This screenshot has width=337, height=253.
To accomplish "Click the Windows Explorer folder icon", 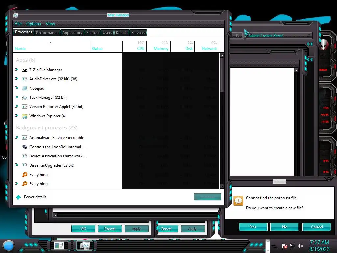I will pyautogui.click(x=25, y=116).
